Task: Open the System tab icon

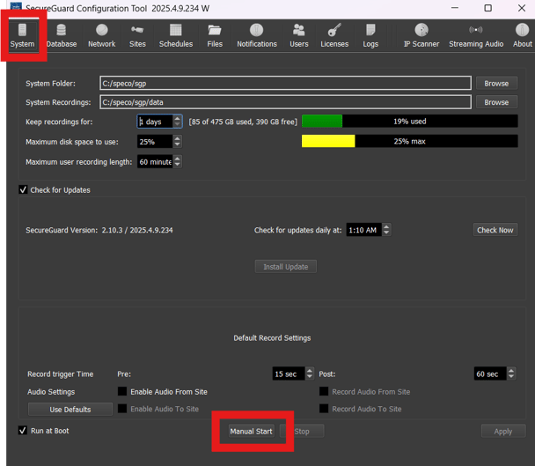Action: tap(22, 30)
